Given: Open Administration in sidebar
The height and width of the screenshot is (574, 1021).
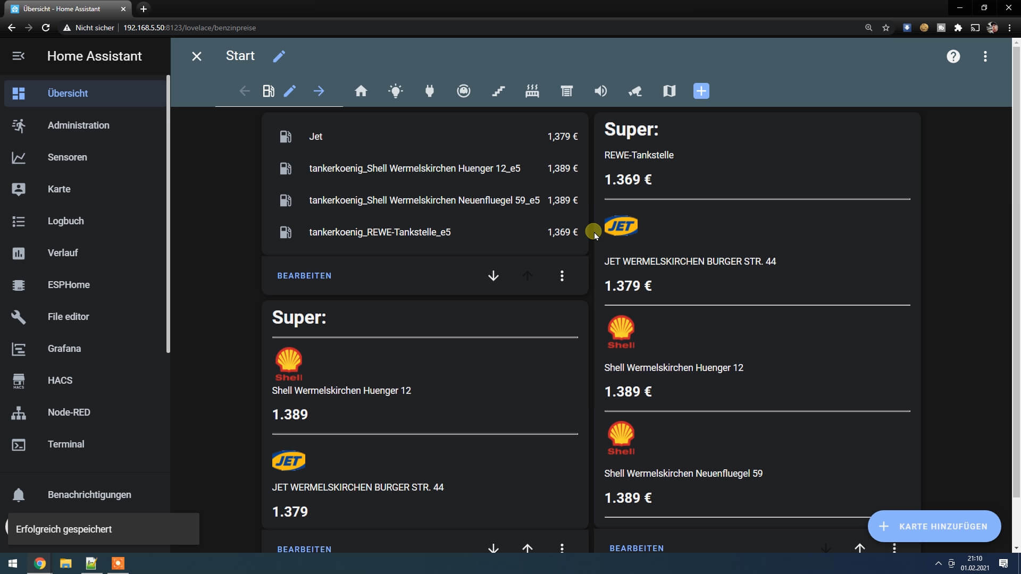Looking at the screenshot, I should pyautogui.click(x=85, y=125).
